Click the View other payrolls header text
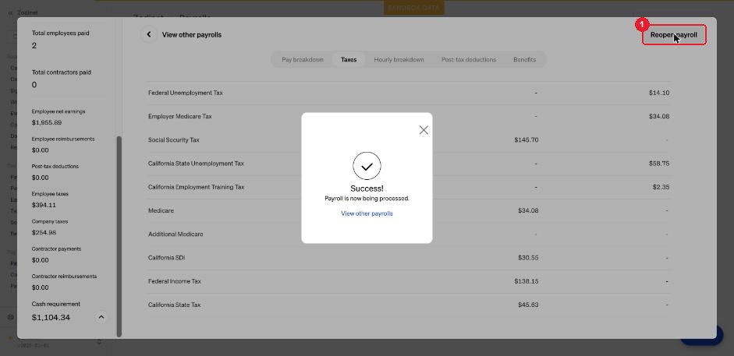 (x=192, y=34)
